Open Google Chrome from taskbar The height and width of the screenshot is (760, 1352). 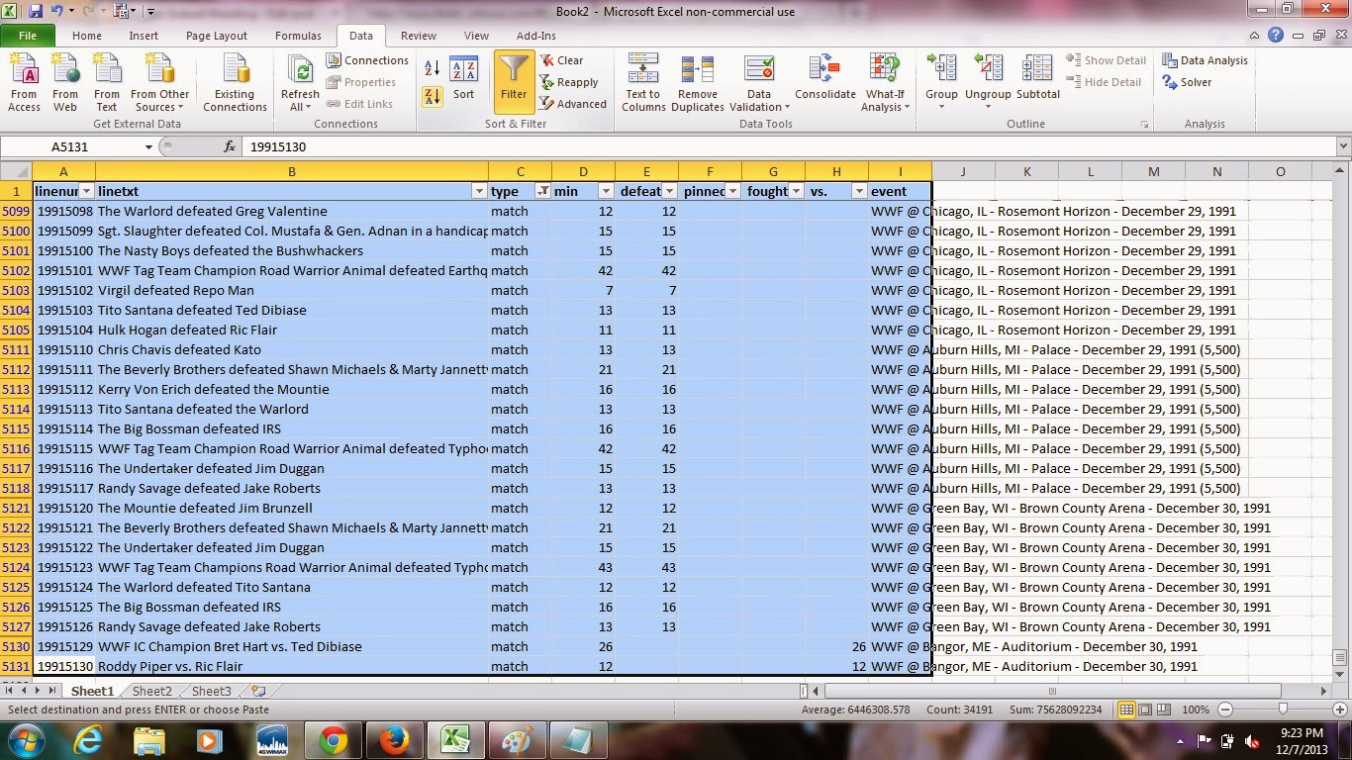(334, 740)
